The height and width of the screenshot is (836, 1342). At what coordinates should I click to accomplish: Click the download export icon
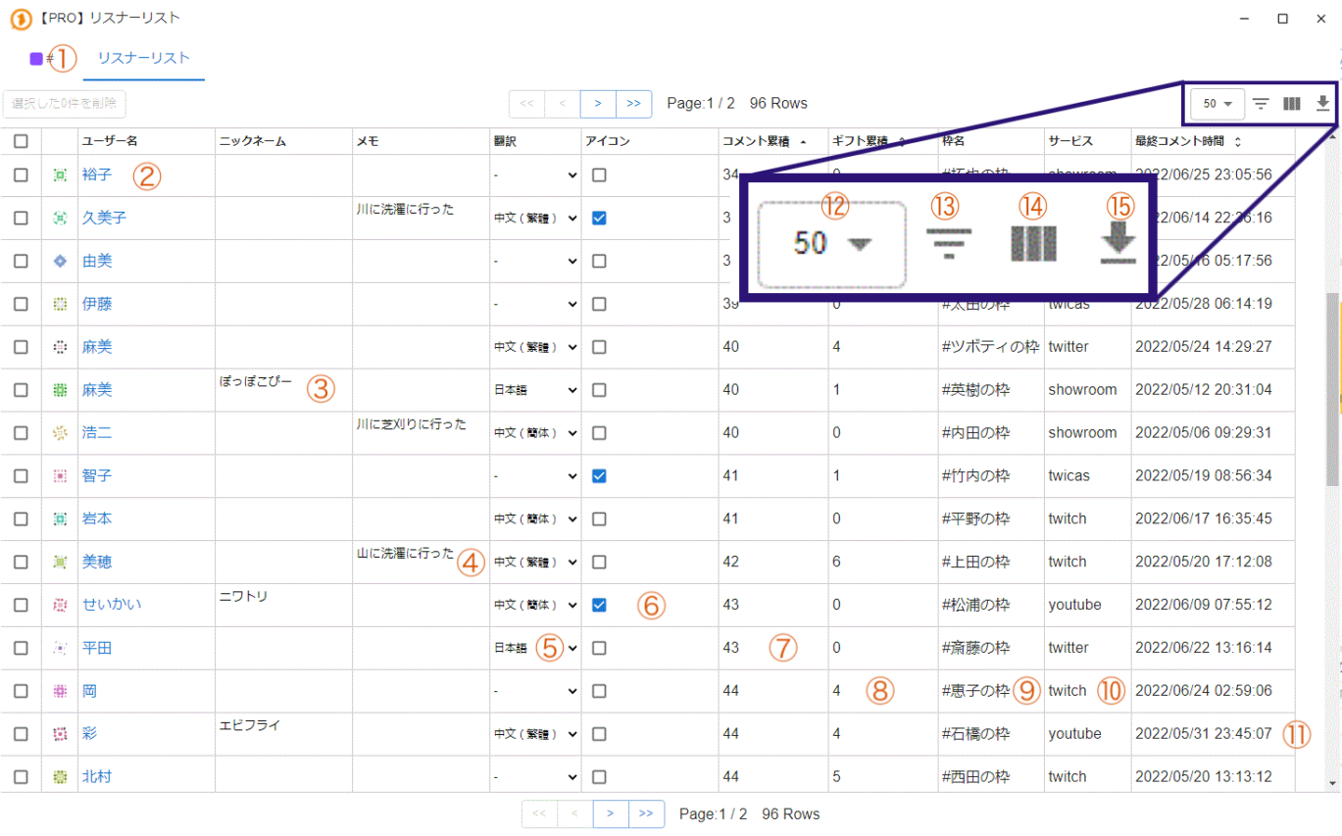1322,104
